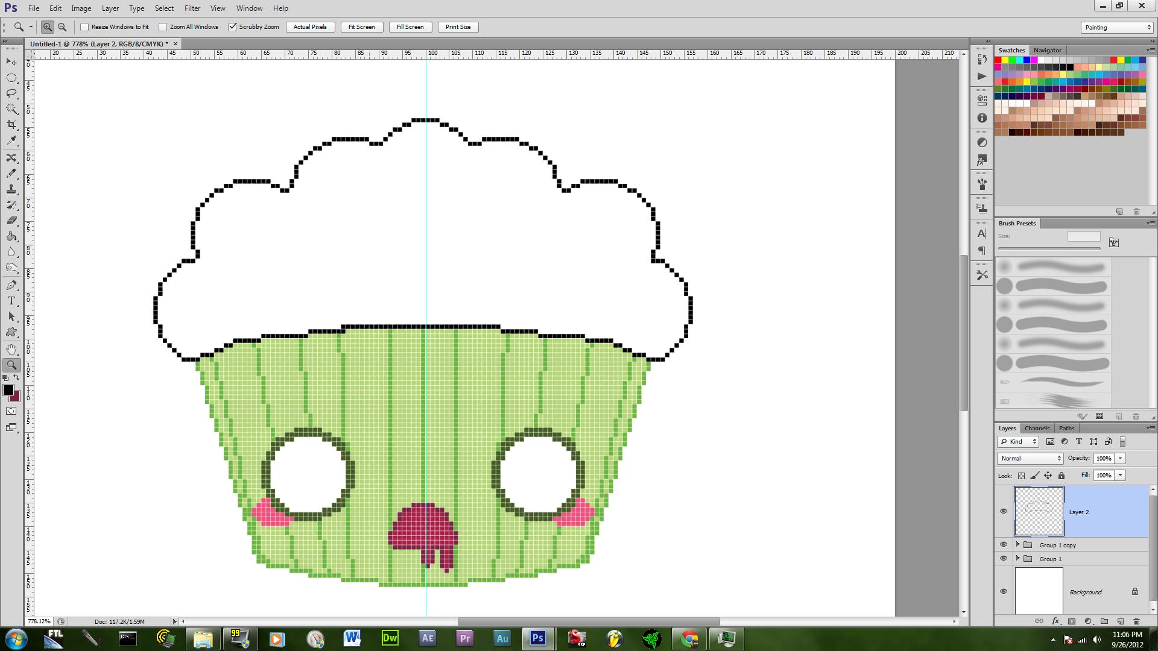Choose Zoom Out mode in options bar

tap(62, 27)
